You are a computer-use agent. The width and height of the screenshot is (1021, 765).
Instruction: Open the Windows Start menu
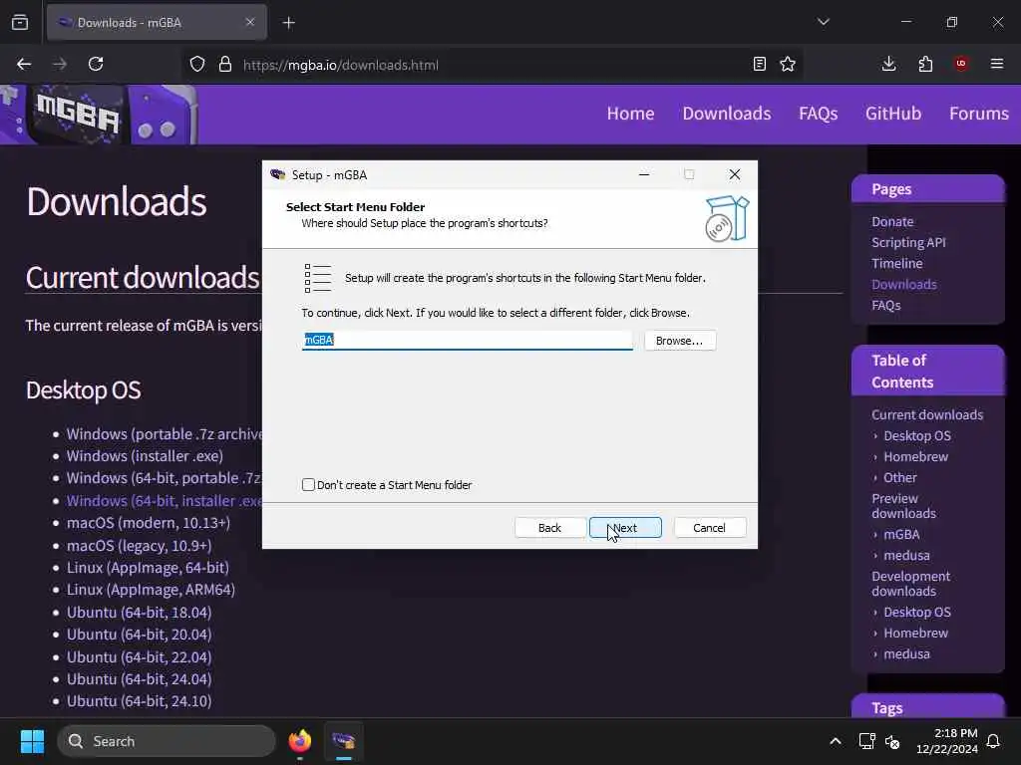pyautogui.click(x=32, y=741)
